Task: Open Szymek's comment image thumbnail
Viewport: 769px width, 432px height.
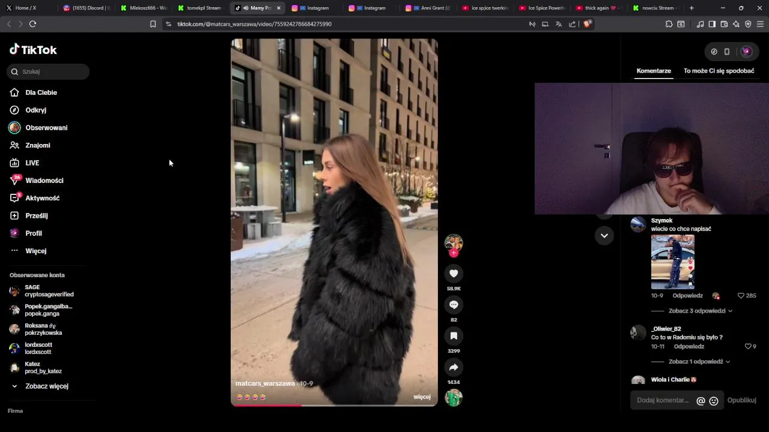Action: point(673,262)
